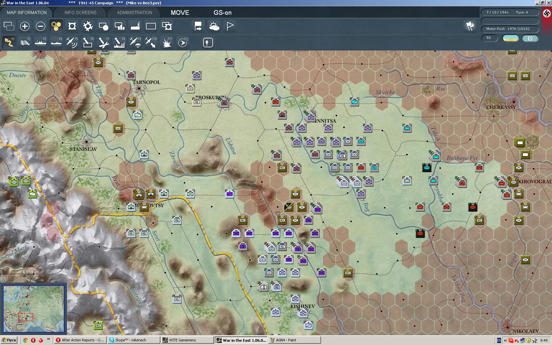Click the Tarnopol city hex
This screenshot has width=552, height=345.
coord(139,88)
